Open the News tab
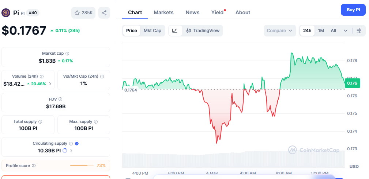This screenshot has width=369, height=179. 192,12
